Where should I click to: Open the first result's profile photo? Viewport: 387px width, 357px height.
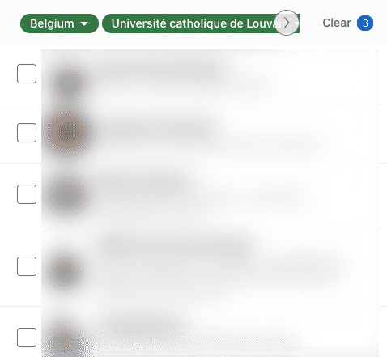[x=68, y=84]
